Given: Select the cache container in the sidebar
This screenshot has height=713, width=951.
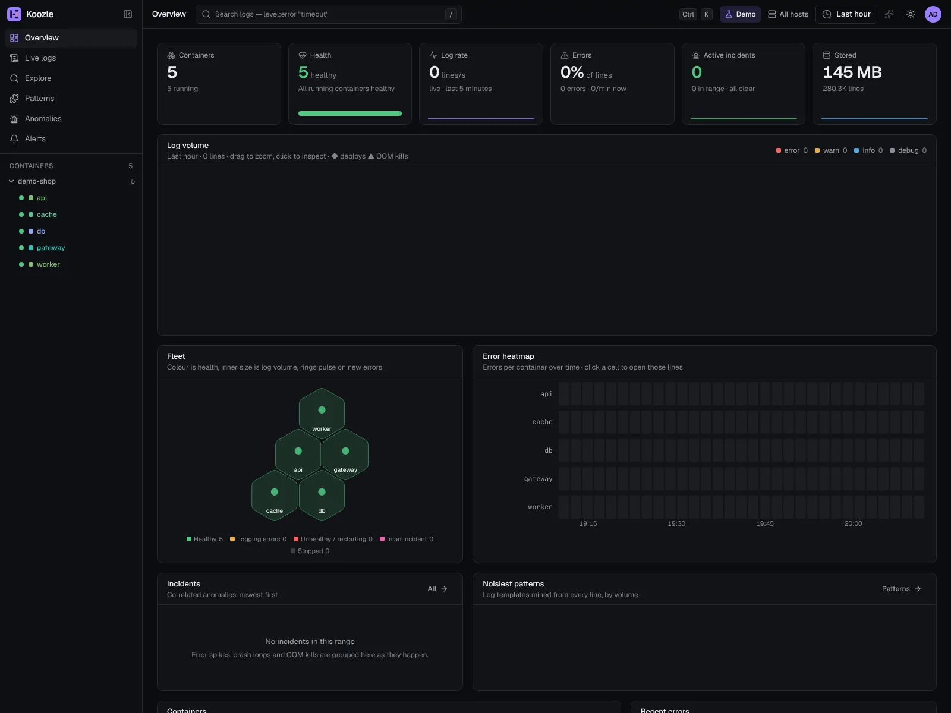Looking at the screenshot, I should pos(71,214).
